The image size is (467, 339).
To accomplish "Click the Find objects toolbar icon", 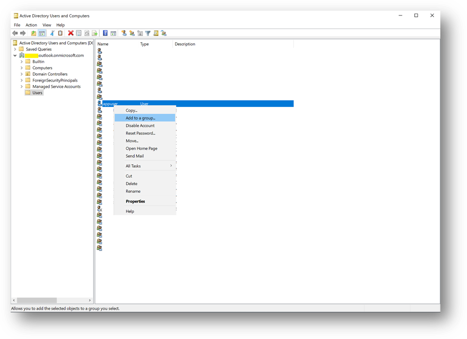I will click(156, 33).
